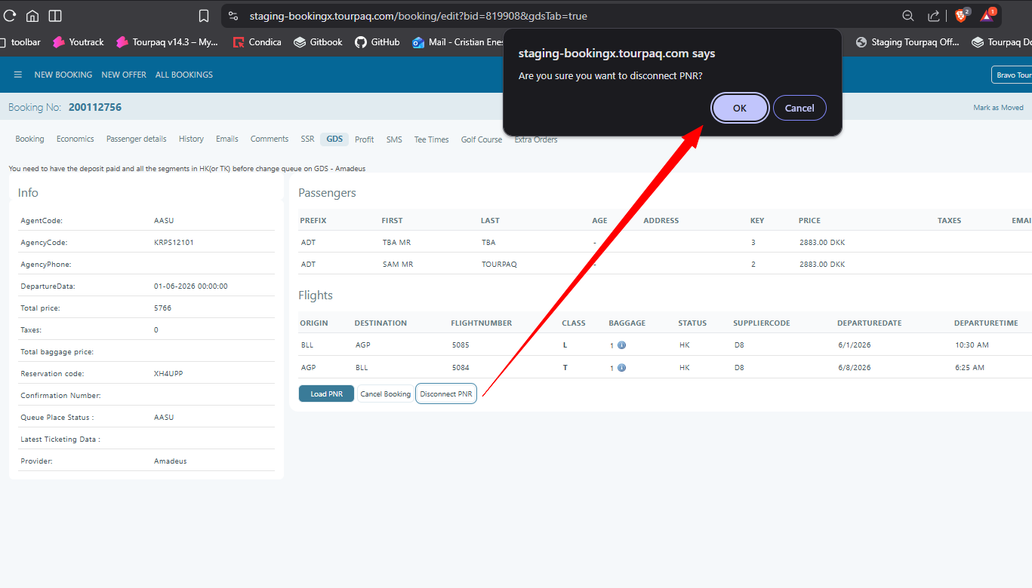Image resolution: width=1032 pixels, height=588 pixels.
Task: Open the Passenger details tab
Action: click(x=136, y=139)
